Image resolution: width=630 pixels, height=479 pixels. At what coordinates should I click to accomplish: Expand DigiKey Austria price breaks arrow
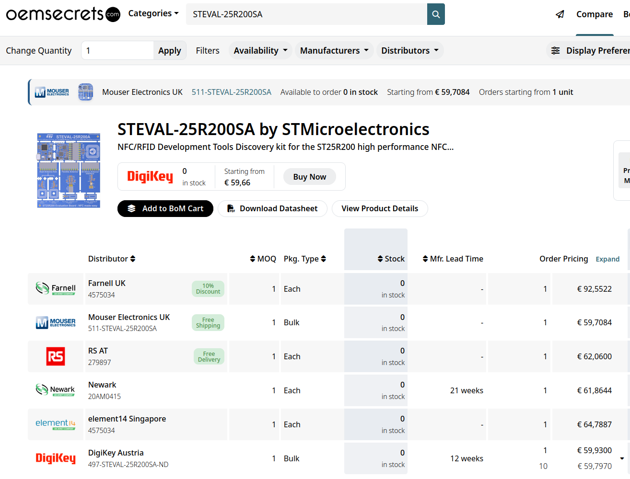(x=622, y=458)
